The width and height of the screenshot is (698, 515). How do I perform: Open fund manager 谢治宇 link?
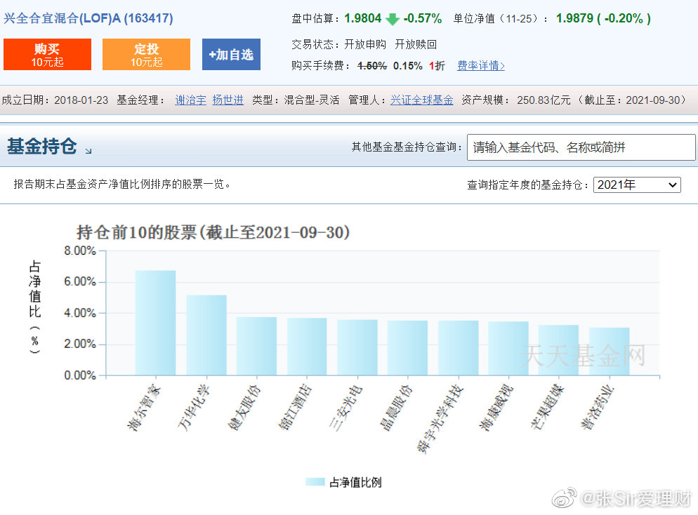pos(190,100)
